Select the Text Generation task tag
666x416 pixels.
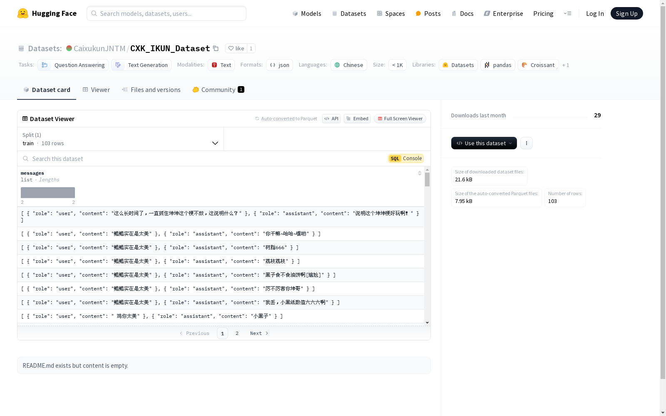point(142,65)
